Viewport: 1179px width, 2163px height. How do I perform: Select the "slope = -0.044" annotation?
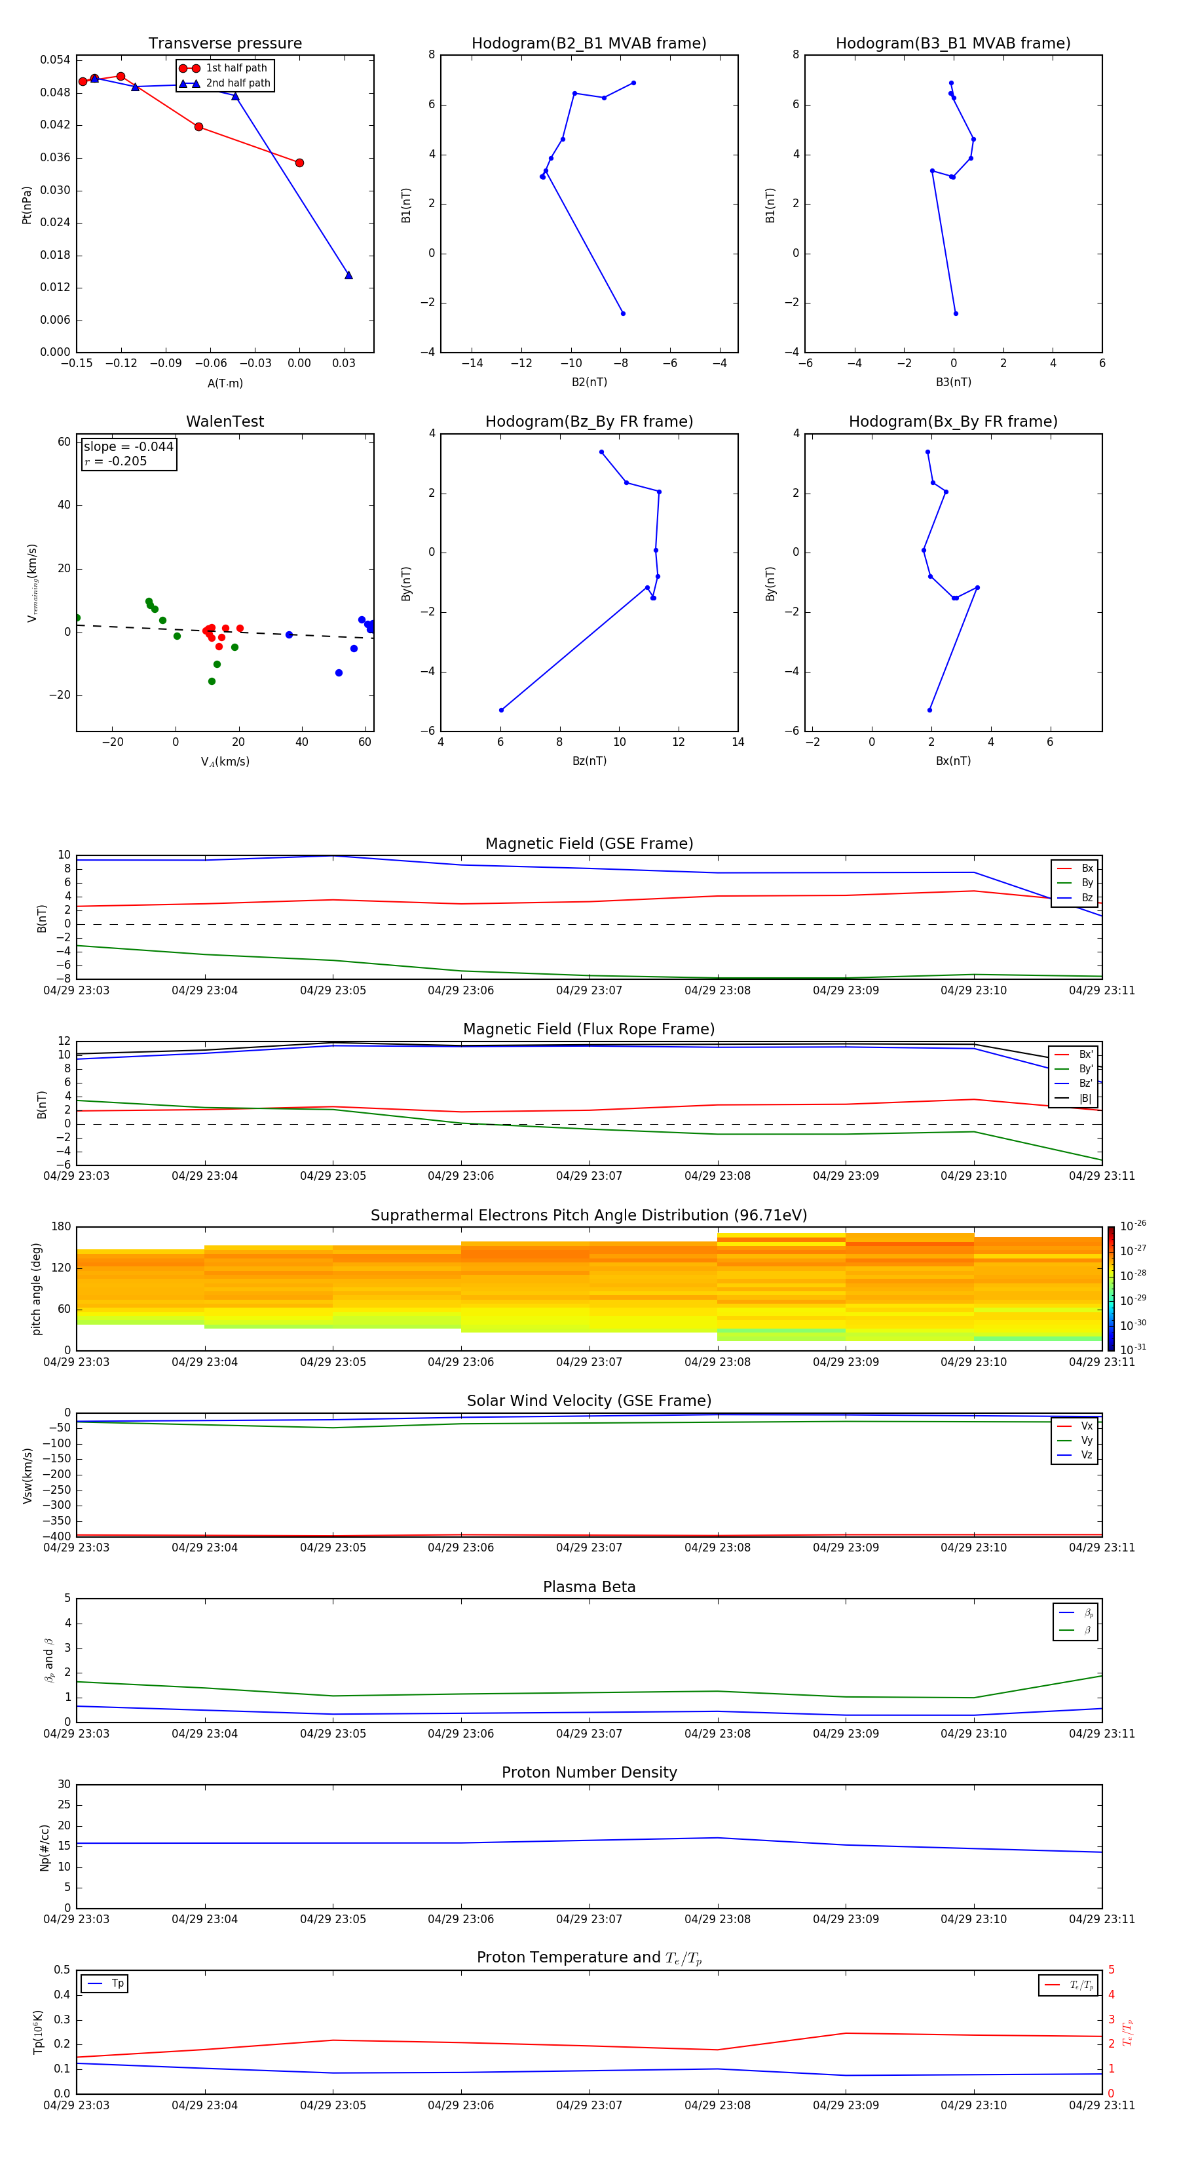coord(128,447)
